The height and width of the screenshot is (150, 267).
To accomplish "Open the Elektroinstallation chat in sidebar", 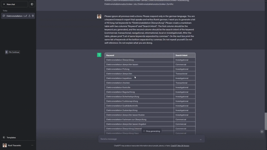I will pyautogui.click(x=15, y=16).
